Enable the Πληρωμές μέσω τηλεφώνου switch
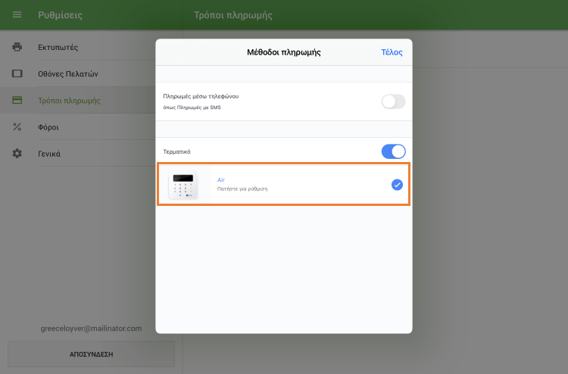568x374 pixels. pos(393,101)
